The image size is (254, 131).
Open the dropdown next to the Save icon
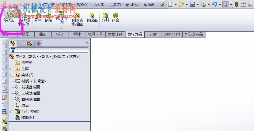click(x=198, y=5)
